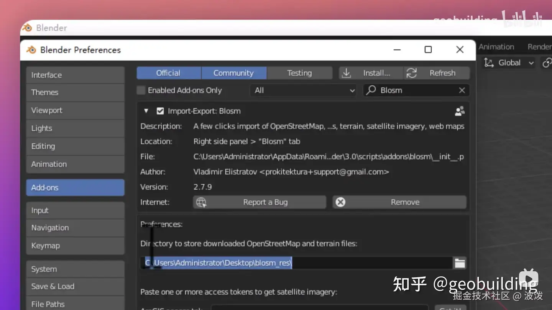Select the Add-ons section
Image resolution: width=552 pixels, height=310 pixels.
click(75, 187)
